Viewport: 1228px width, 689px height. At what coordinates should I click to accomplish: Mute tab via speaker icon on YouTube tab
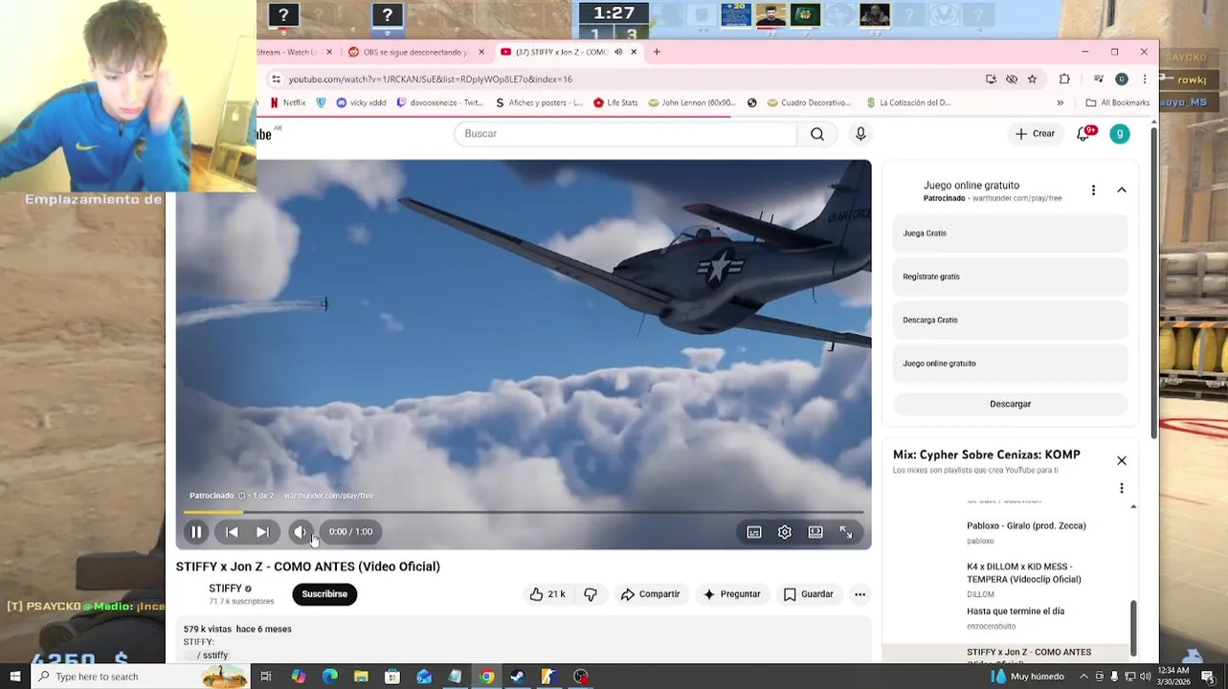(618, 52)
